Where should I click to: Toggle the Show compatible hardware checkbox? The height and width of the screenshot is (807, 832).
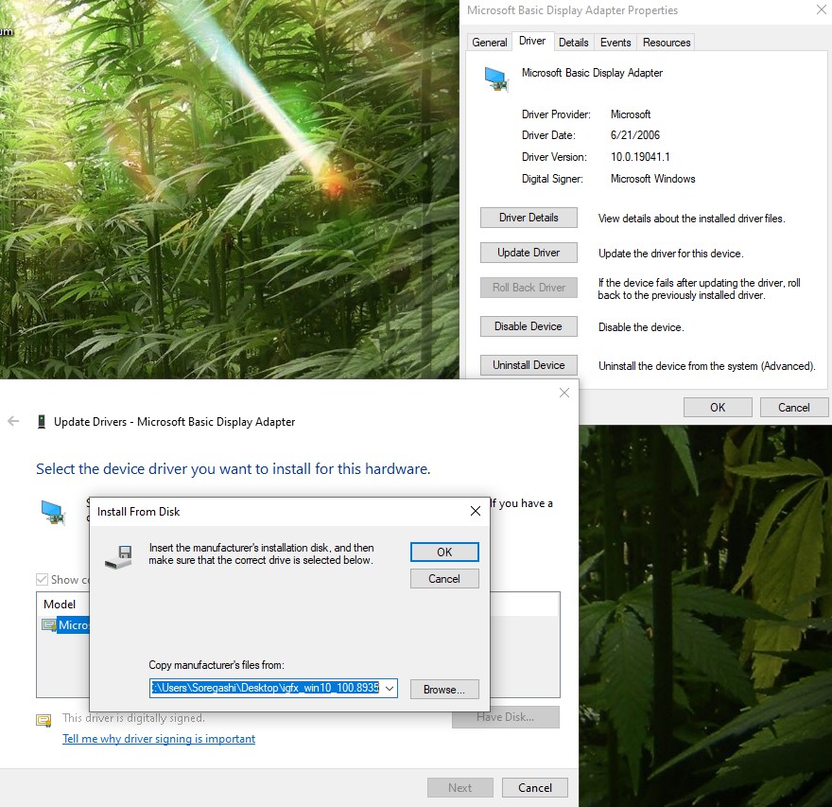[x=42, y=579]
